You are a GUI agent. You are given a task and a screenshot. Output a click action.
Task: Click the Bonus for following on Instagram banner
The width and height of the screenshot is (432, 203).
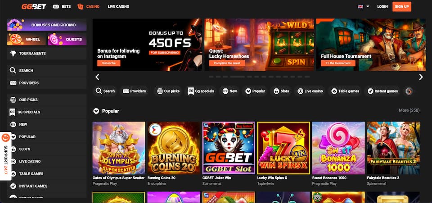(147, 45)
